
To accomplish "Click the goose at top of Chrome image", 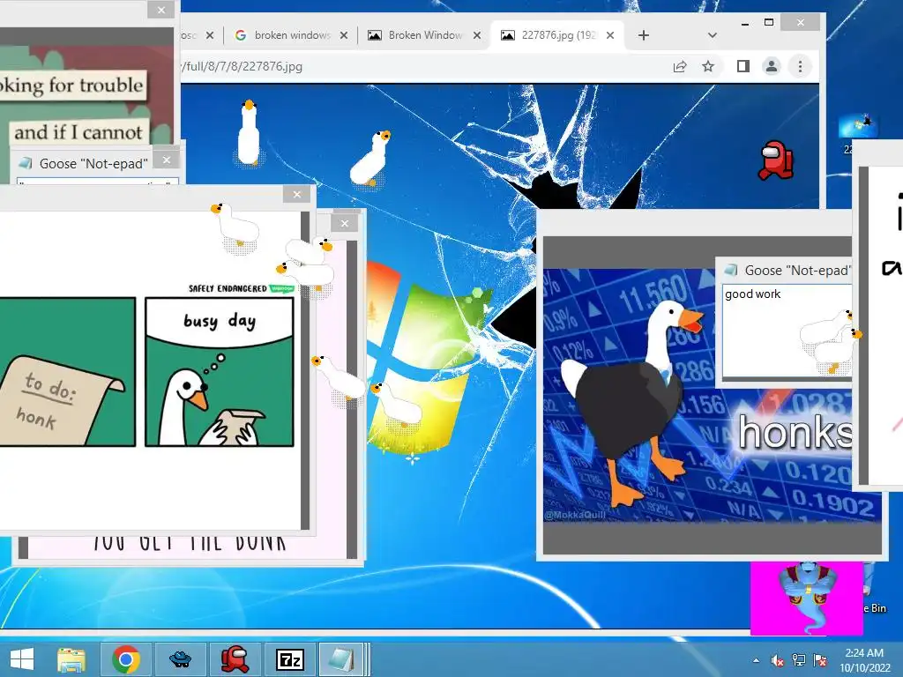I will [249, 133].
